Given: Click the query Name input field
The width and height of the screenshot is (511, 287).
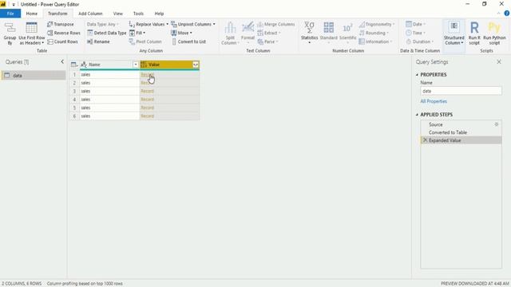Looking at the screenshot, I should tap(461, 91).
